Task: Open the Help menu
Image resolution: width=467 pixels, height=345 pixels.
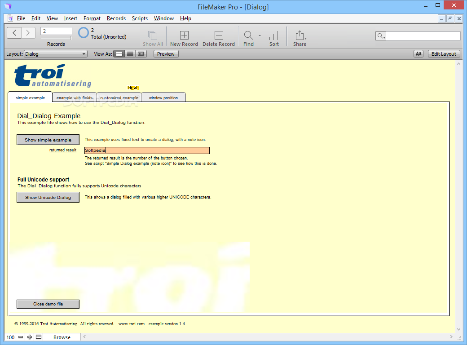Action: point(185,18)
